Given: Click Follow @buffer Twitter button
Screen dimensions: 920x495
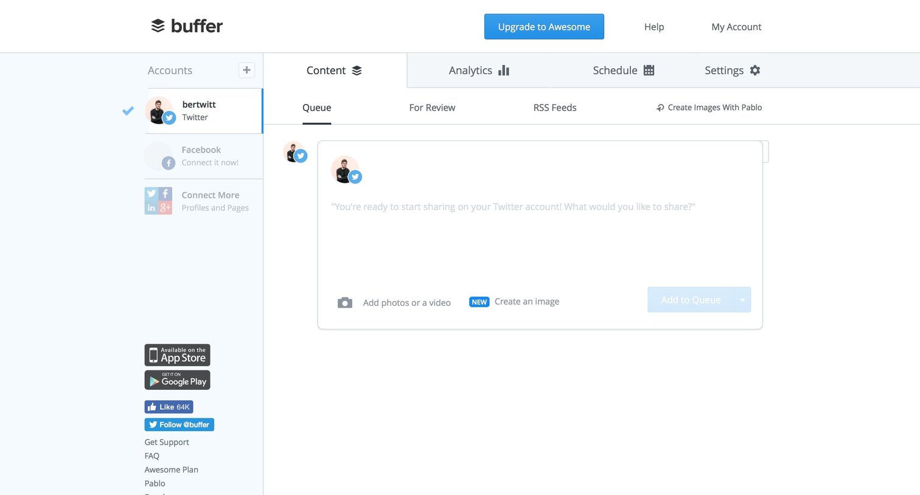Looking at the screenshot, I should point(179,424).
